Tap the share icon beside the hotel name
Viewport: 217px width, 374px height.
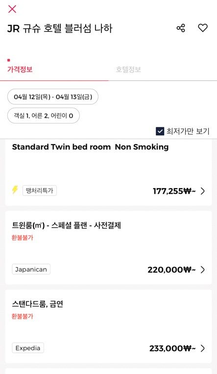pos(181,28)
